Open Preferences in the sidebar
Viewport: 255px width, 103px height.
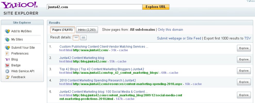click(x=20, y=54)
